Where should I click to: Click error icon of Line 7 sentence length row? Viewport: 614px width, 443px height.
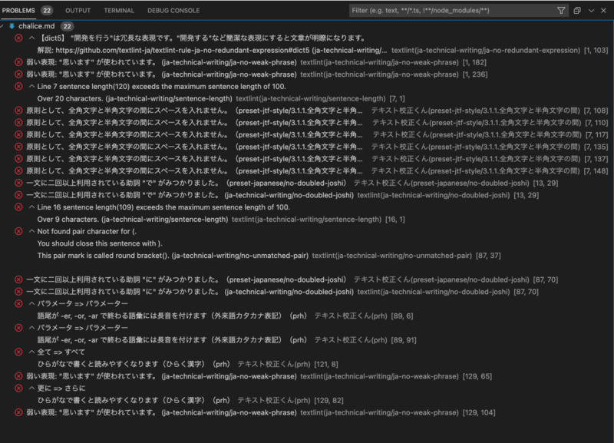(x=18, y=86)
